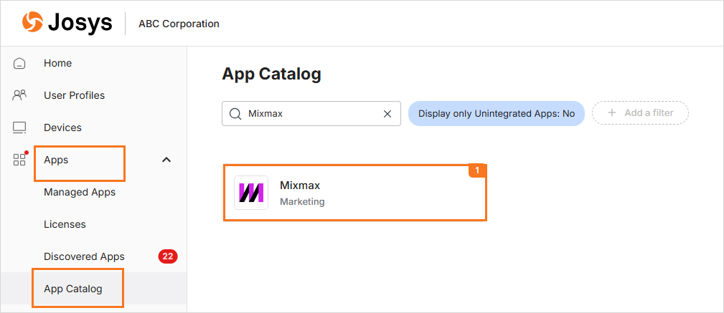Open Licenses submenu item

tap(65, 224)
